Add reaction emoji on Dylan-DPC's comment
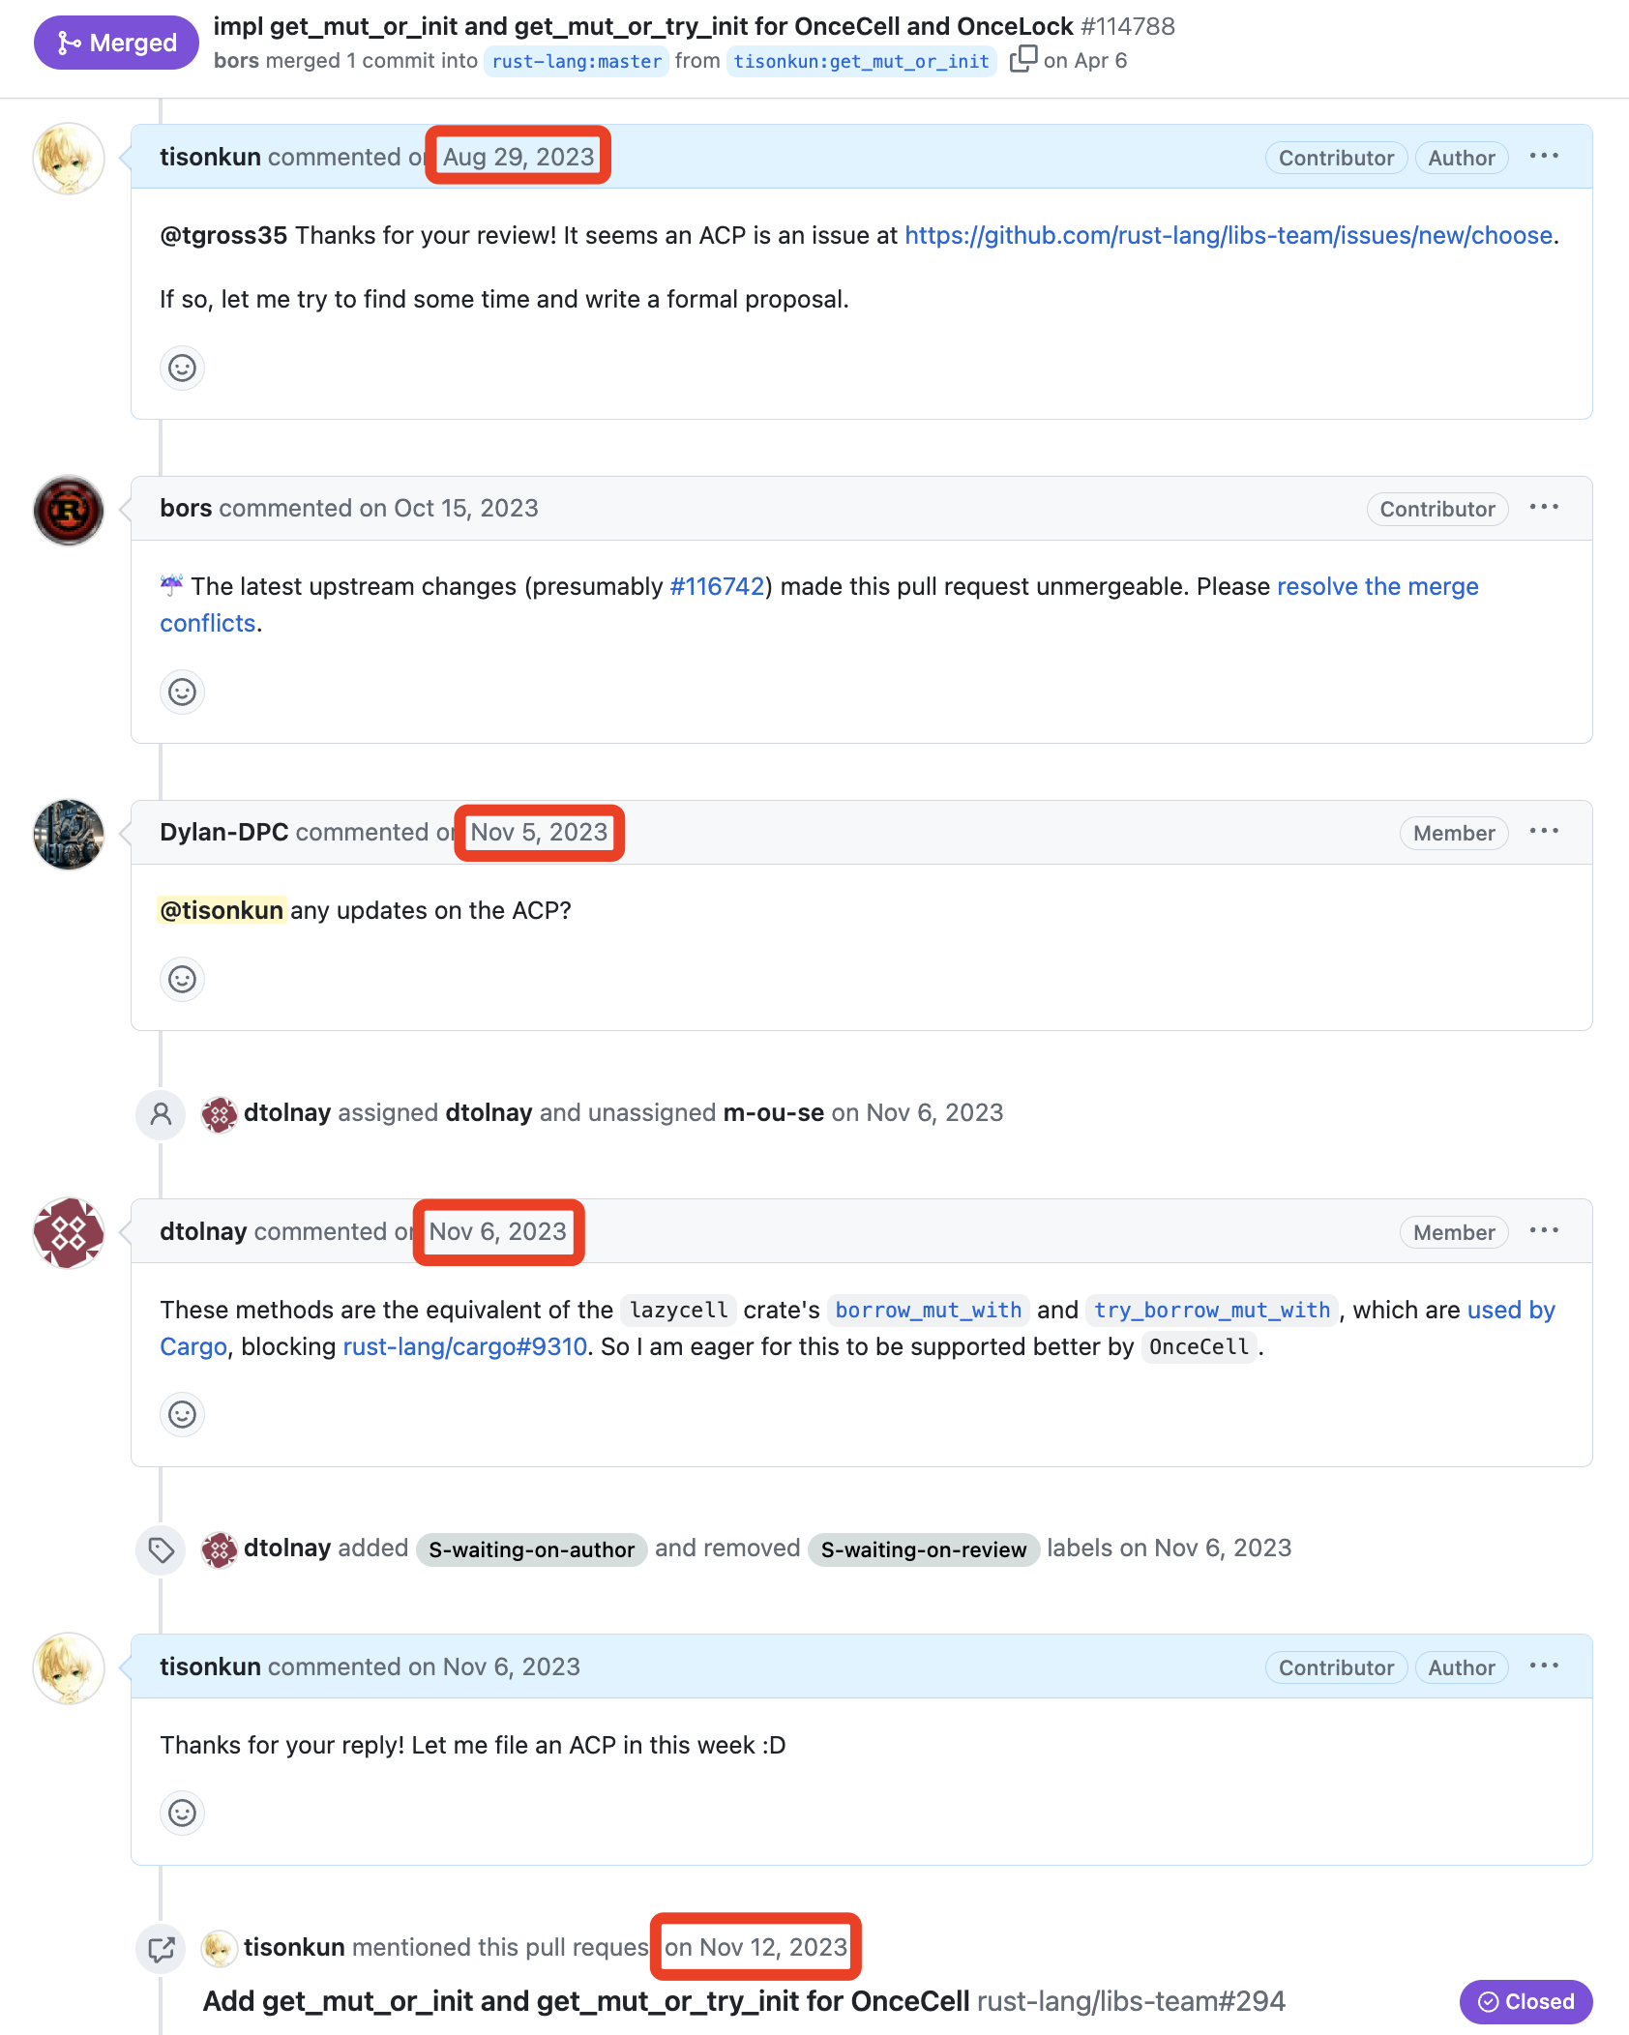This screenshot has width=1629, height=2035. (x=182, y=979)
